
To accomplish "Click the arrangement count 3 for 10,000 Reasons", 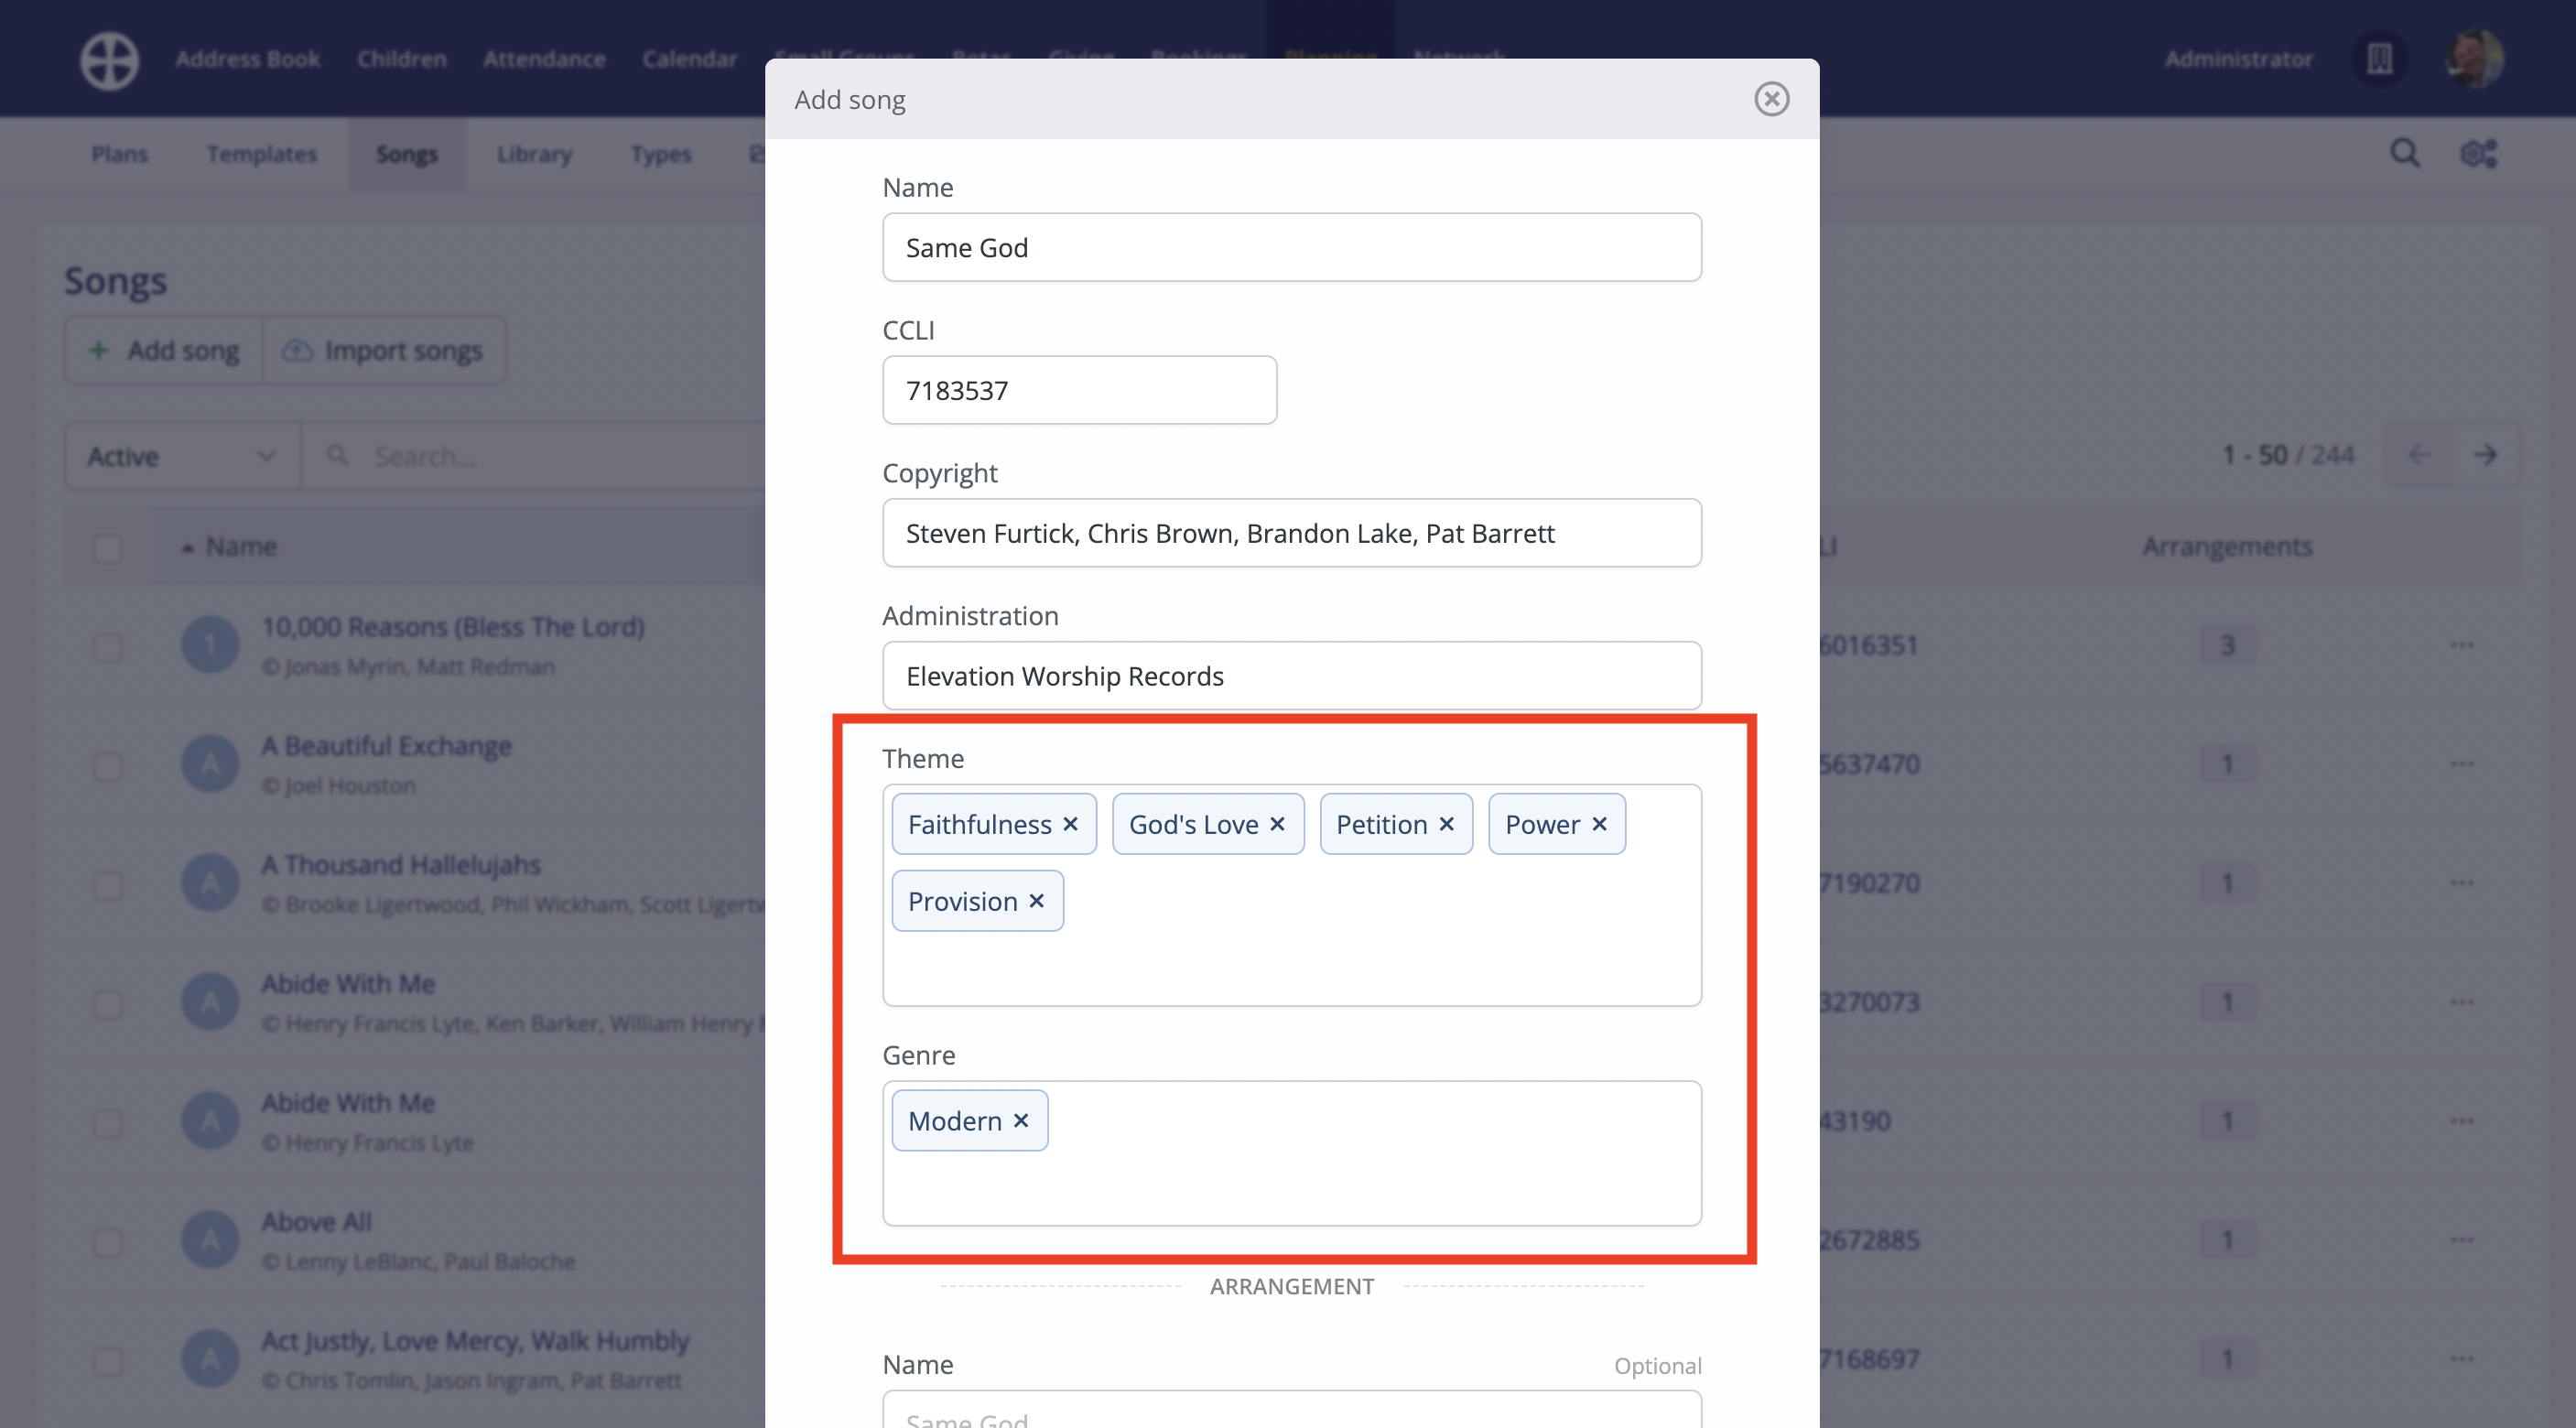I will 2227,645.
